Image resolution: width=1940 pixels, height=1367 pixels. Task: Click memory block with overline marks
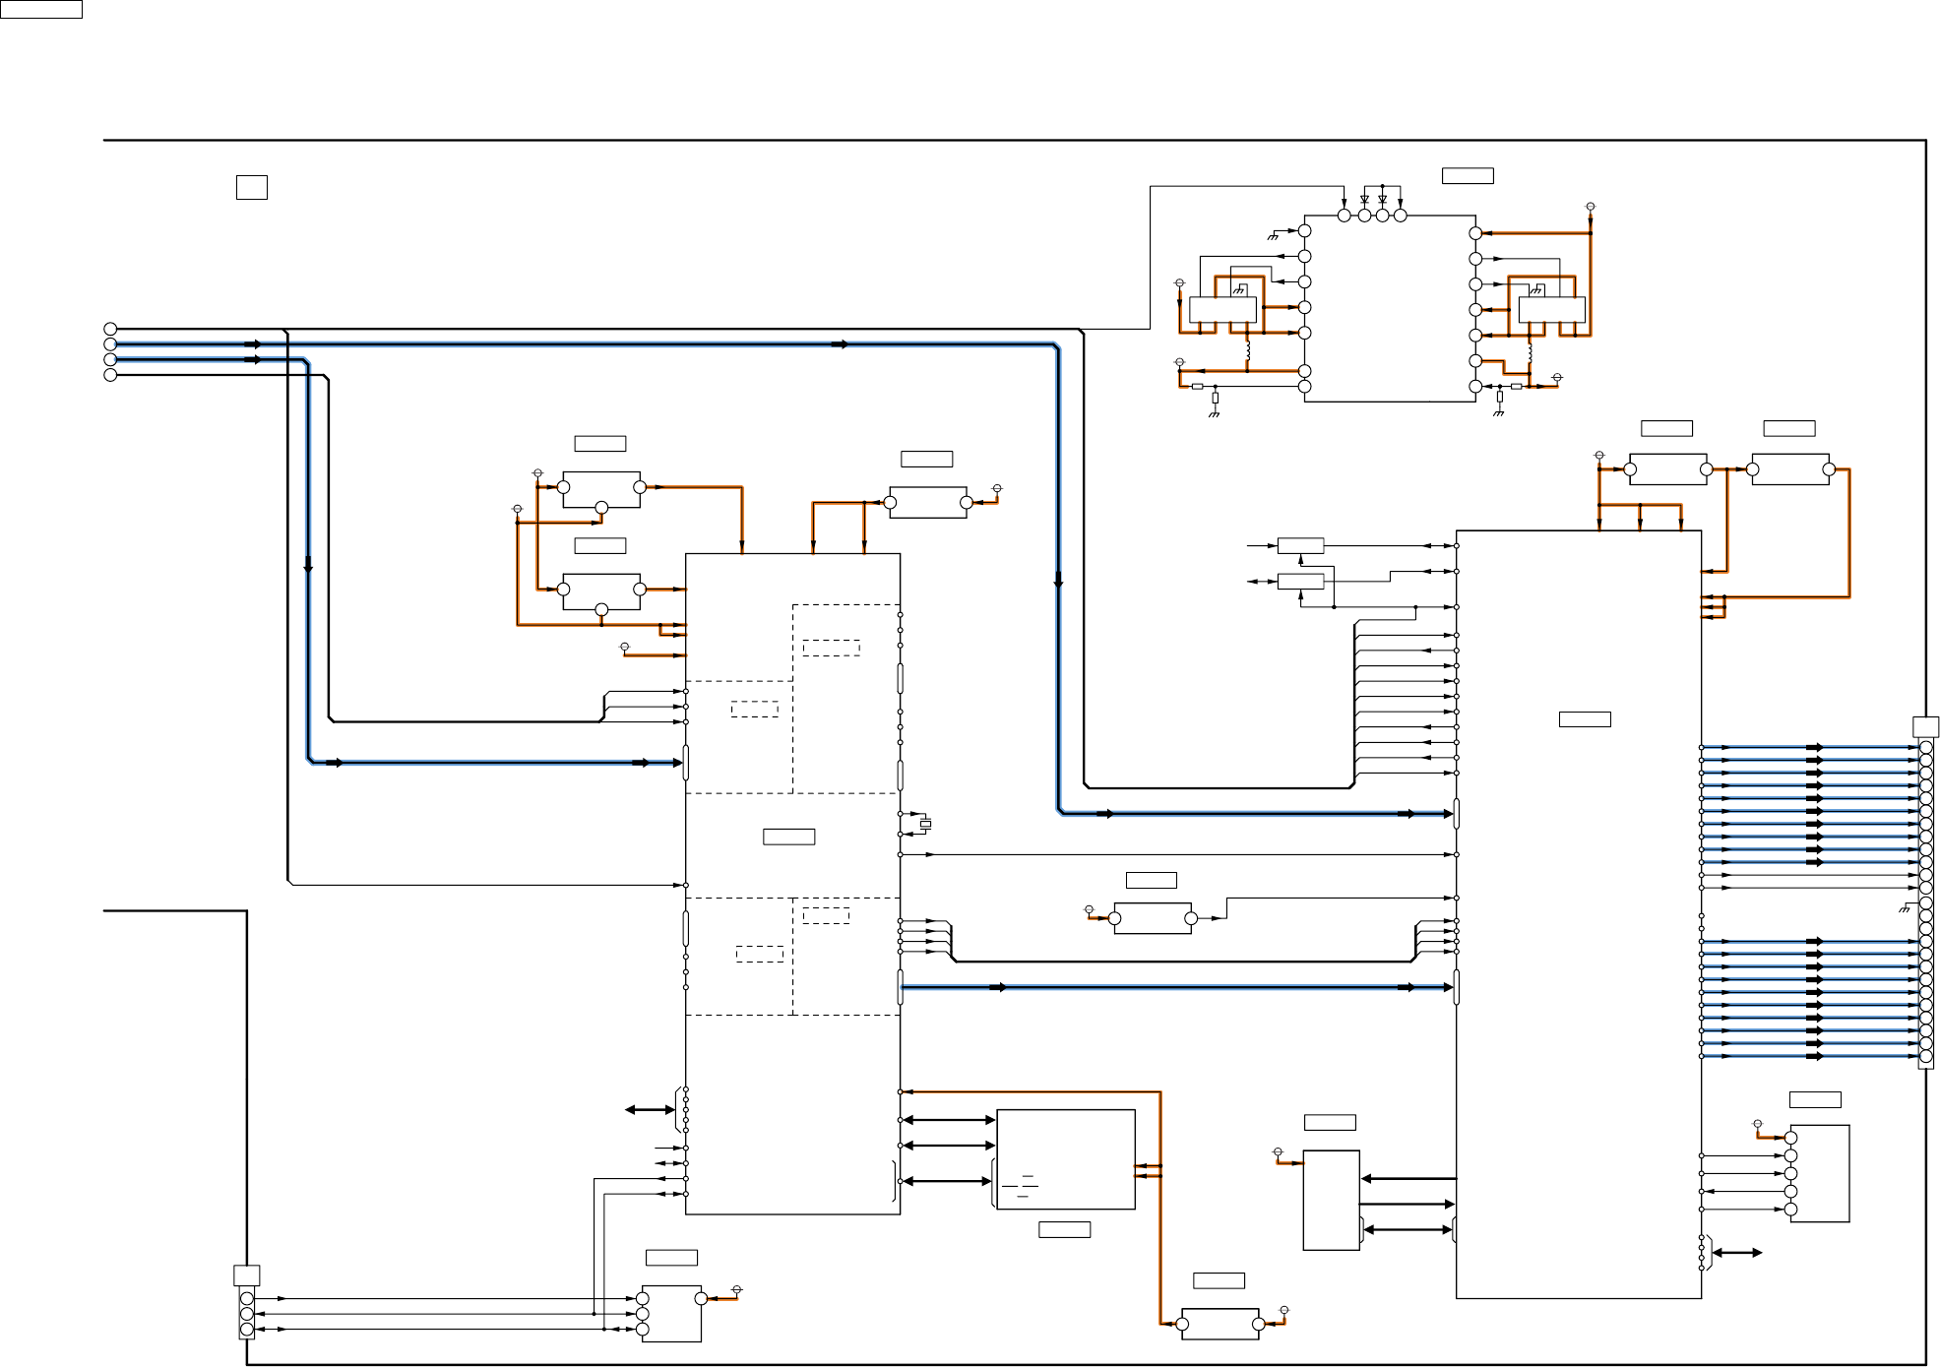point(1065,1159)
